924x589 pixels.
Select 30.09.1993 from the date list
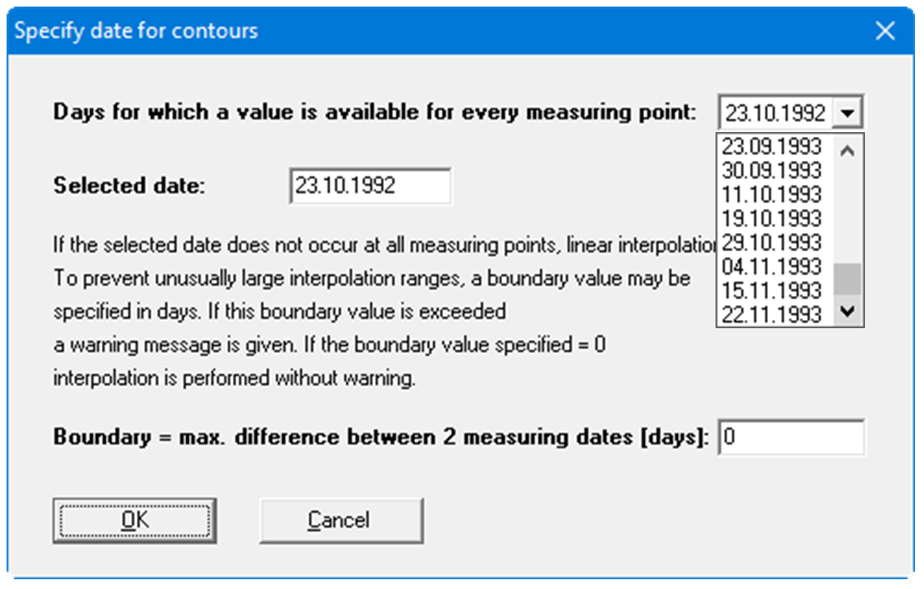tap(771, 171)
